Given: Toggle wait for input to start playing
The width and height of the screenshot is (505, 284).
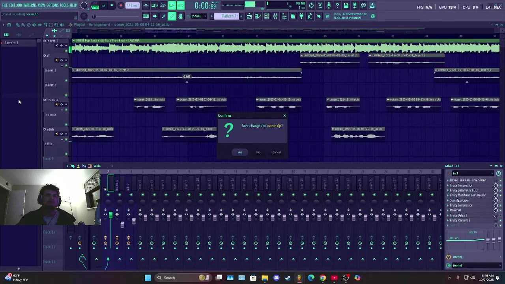Looking at the screenshot, I should (x=155, y=6).
